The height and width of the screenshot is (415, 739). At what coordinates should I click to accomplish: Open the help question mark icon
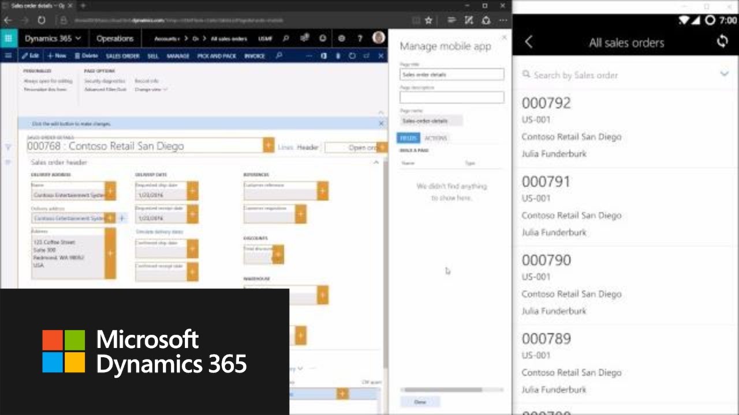pos(360,39)
